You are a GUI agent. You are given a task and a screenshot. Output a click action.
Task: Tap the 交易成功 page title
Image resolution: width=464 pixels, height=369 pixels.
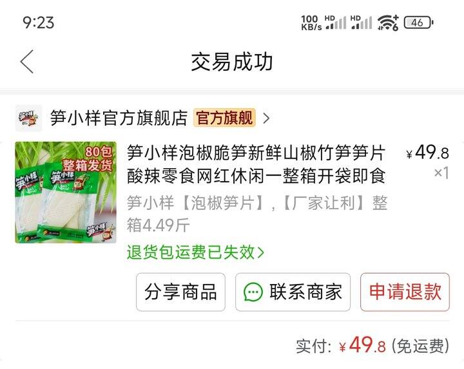coord(232,62)
